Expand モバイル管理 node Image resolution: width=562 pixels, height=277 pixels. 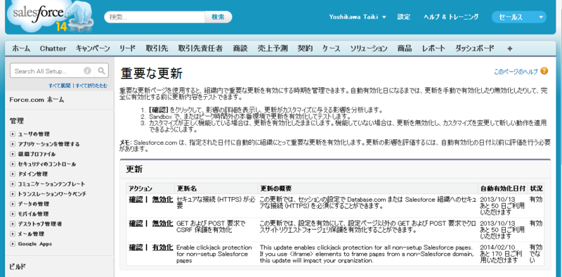click(x=13, y=214)
